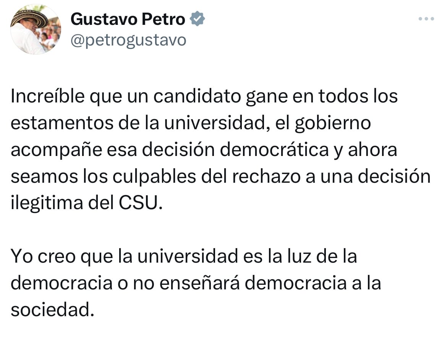The width and height of the screenshot is (447, 341).
Task: Click the username area below the display name
Action: pyautogui.click(x=128, y=39)
